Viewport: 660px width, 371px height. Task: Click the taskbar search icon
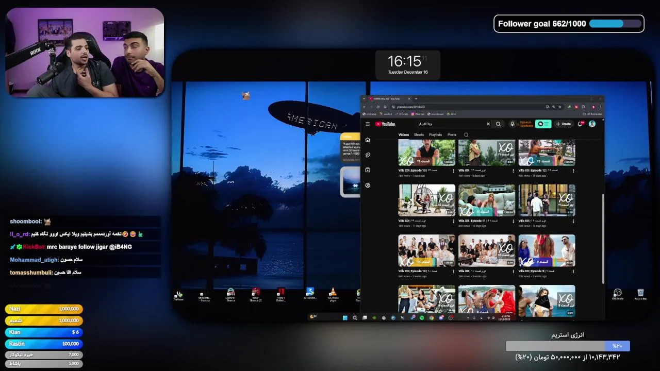[x=355, y=317]
